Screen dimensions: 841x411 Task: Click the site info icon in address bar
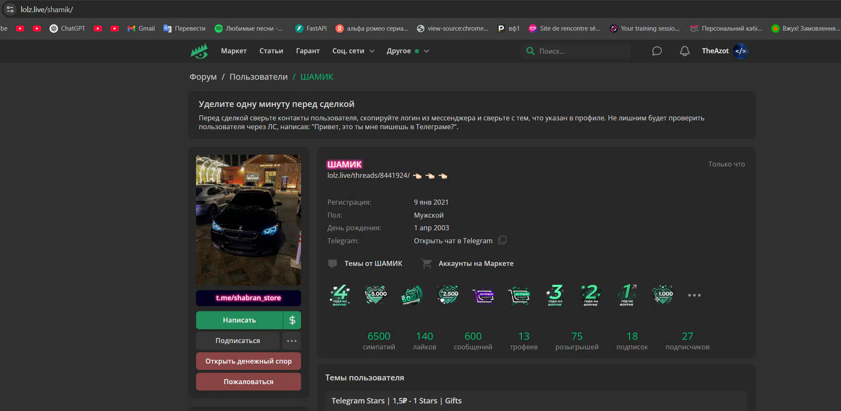(10, 9)
